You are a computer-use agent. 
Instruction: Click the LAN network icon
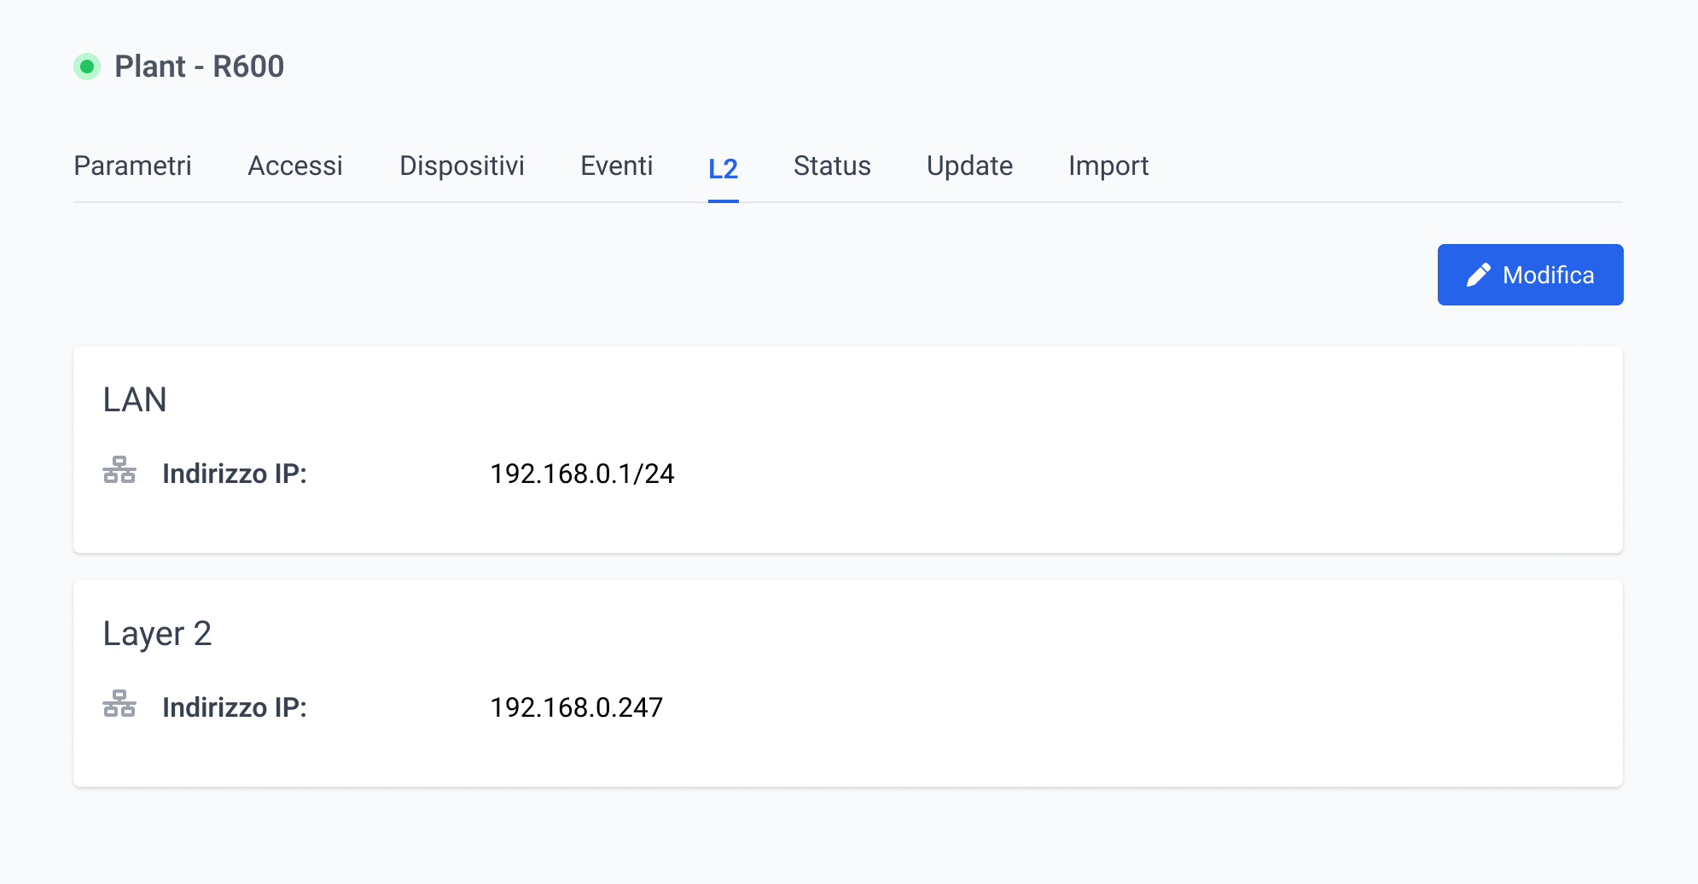click(119, 470)
